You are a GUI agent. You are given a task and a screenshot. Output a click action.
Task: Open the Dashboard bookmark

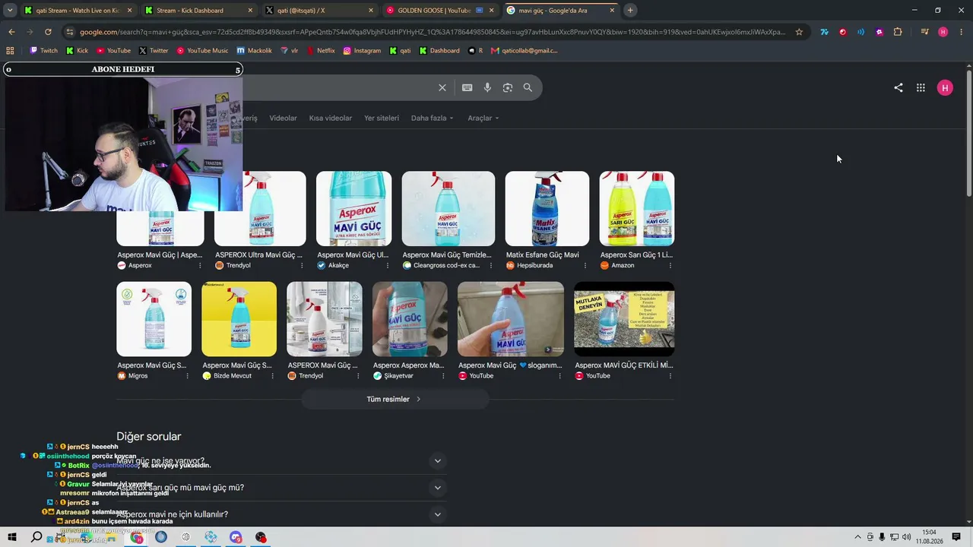point(439,51)
